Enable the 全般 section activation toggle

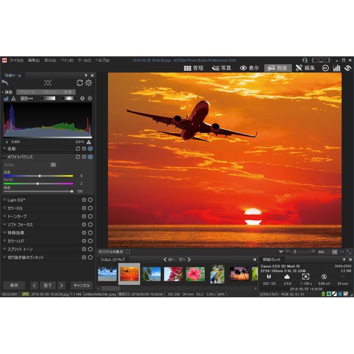click(90, 149)
